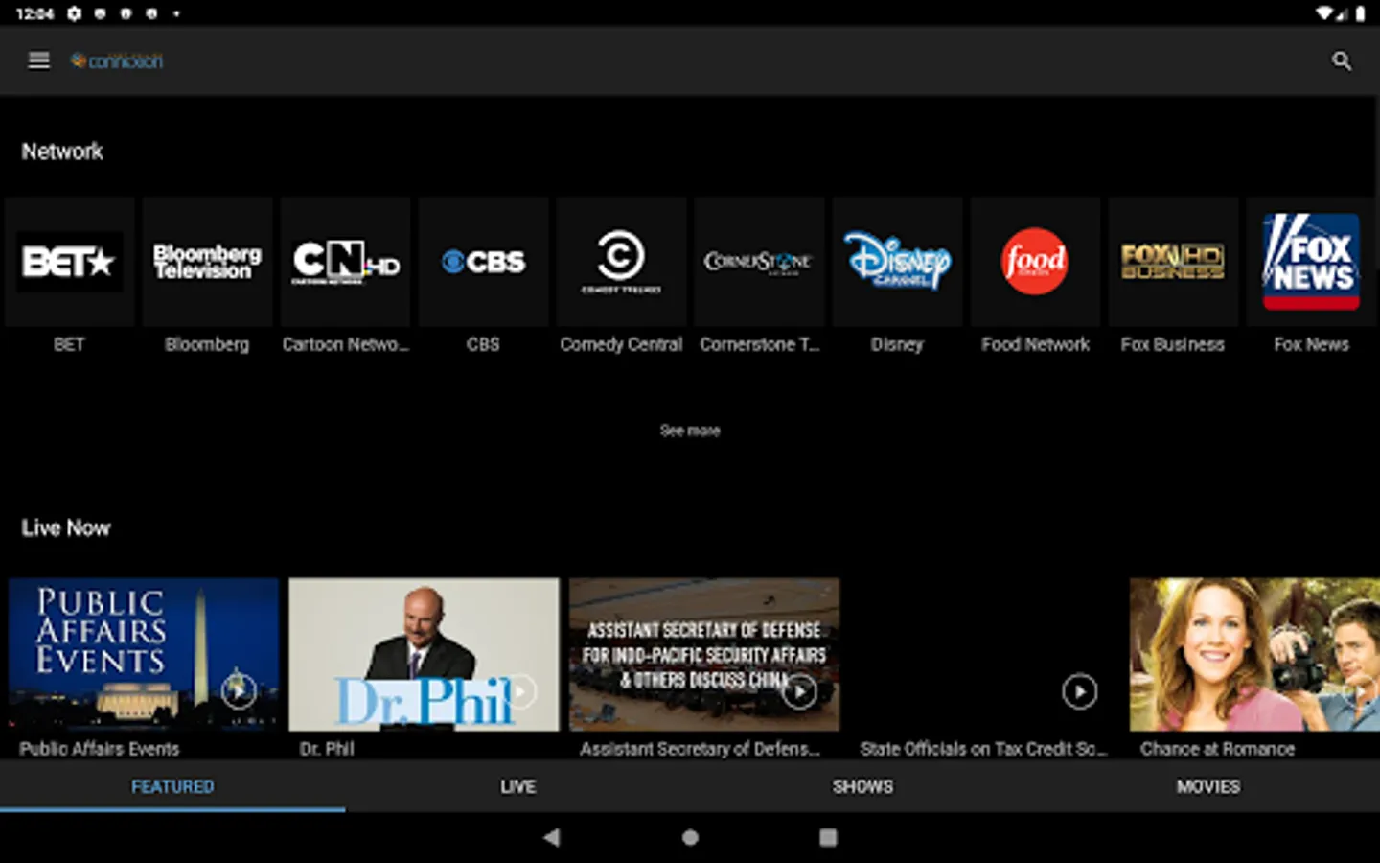Switch to the Movies tab
Image resolution: width=1380 pixels, height=863 pixels.
coord(1207,786)
